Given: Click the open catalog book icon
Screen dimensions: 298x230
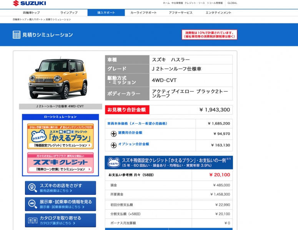Looking at the screenshot, I should (x=33, y=220).
